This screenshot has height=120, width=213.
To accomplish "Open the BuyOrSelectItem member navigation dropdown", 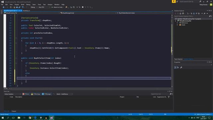I will point(145,13).
